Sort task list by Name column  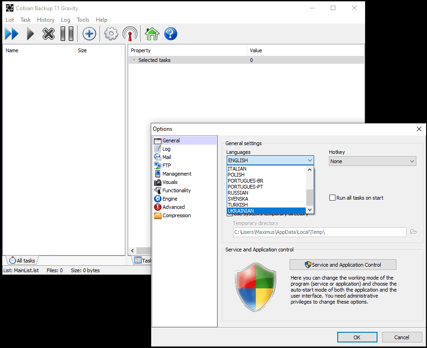click(x=39, y=50)
